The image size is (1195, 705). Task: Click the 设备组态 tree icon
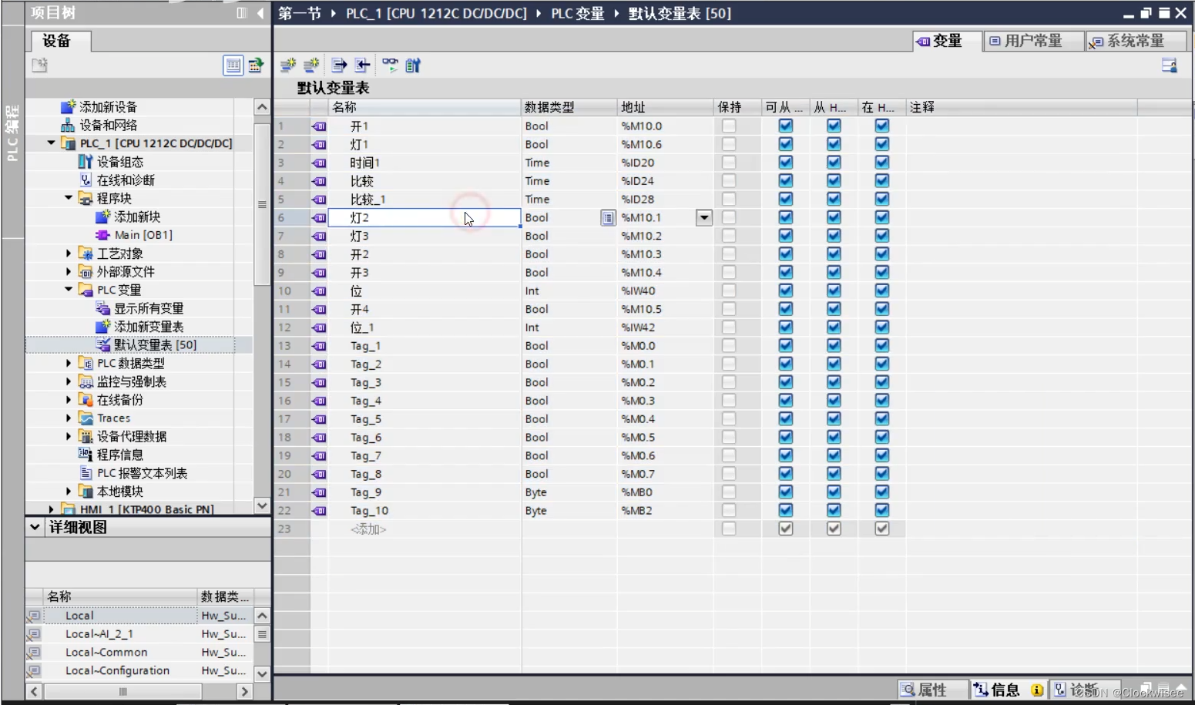(x=86, y=162)
